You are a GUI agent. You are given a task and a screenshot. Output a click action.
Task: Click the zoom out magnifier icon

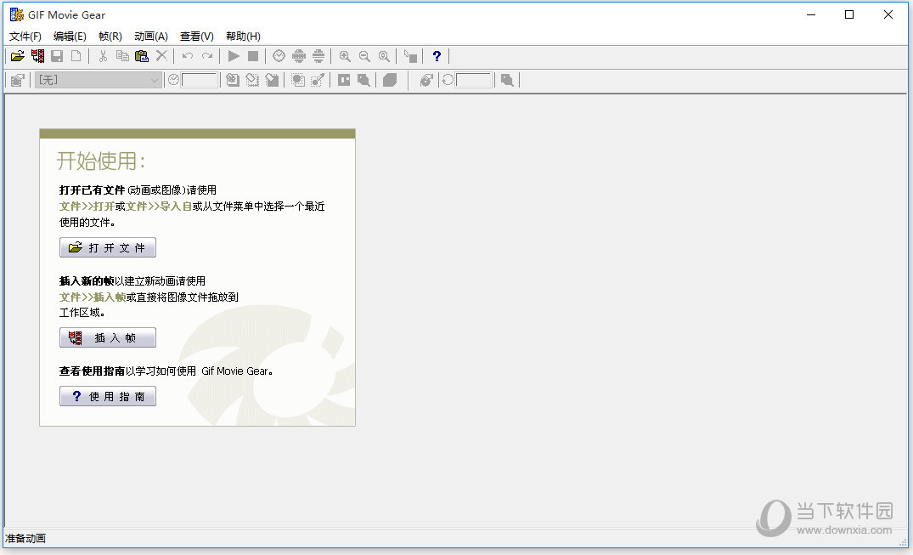pos(364,56)
